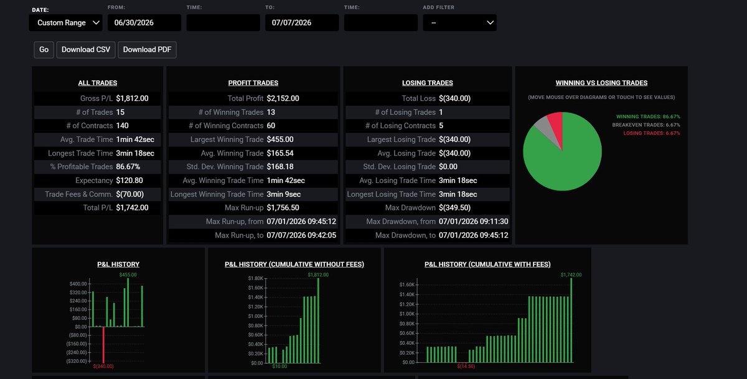Click WINNING TRADES: 86.67% legend entry
This screenshot has width=747, height=379.
click(648, 116)
